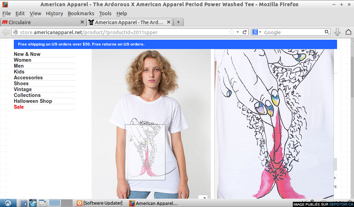This screenshot has width=354, height=207.
Task: Switch to Software Updater in the taskbar
Action: click(x=100, y=203)
